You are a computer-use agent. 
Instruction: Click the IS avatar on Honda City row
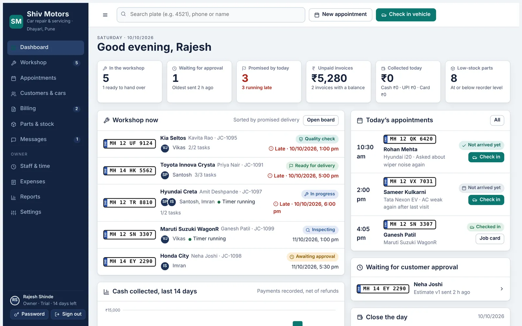pyautogui.click(x=165, y=266)
